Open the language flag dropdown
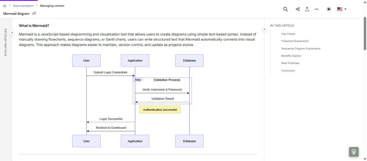367x161 pixels. 342,9
